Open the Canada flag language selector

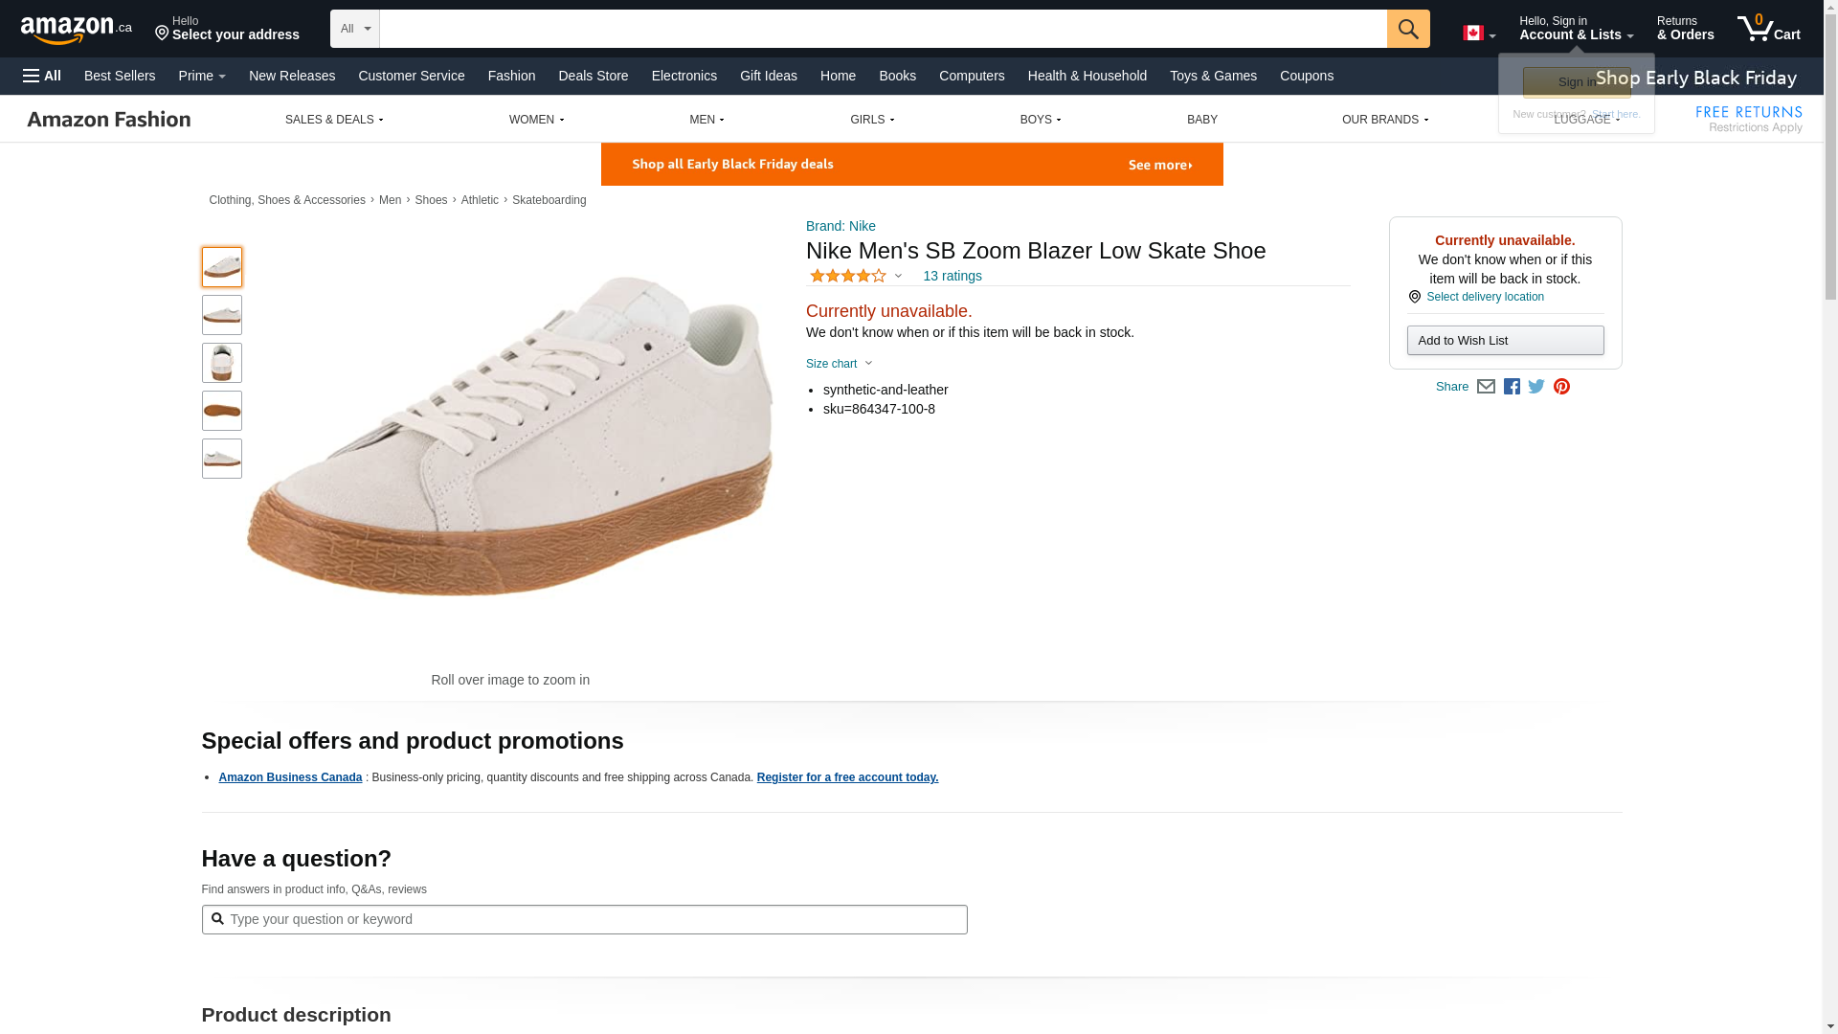[x=1478, y=34]
